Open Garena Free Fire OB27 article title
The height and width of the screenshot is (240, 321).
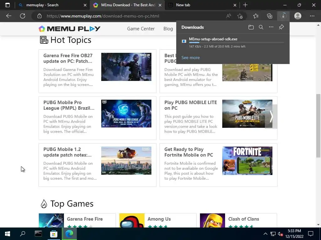pos(68,58)
